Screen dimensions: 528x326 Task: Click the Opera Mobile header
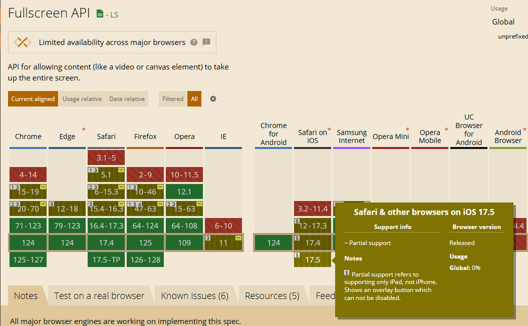point(430,137)
